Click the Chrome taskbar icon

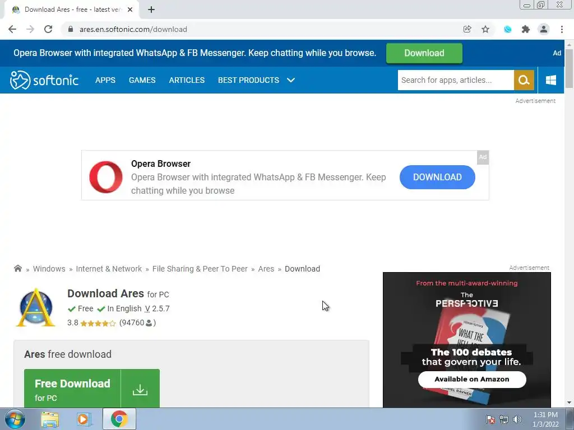(119, 419)
